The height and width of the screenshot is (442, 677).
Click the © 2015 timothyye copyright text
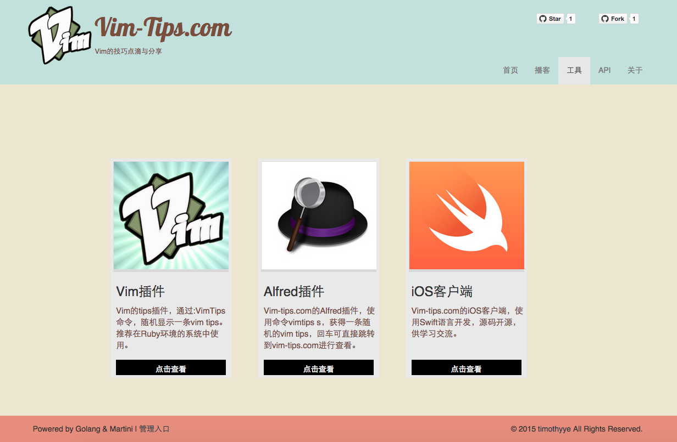click(x=576, y=429)
